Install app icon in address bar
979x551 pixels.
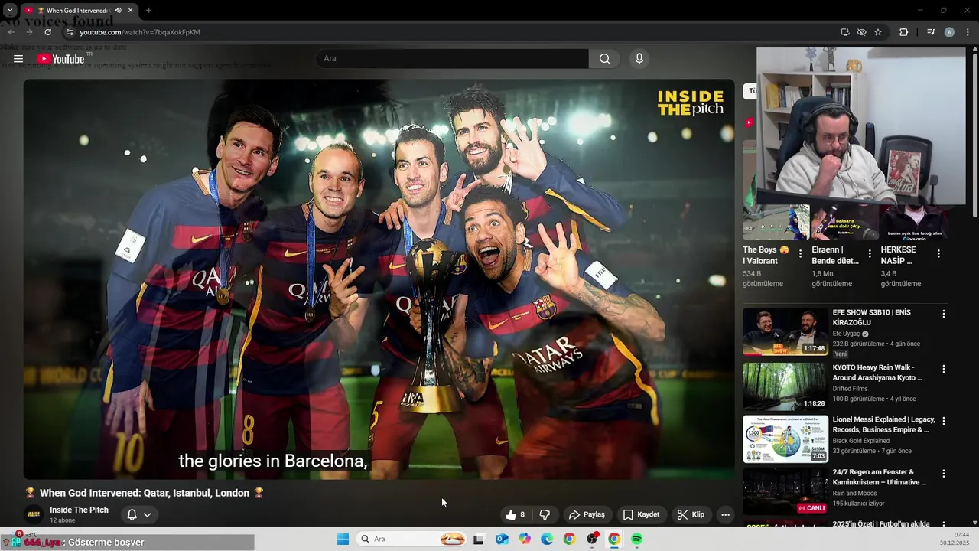pos(845,32)
